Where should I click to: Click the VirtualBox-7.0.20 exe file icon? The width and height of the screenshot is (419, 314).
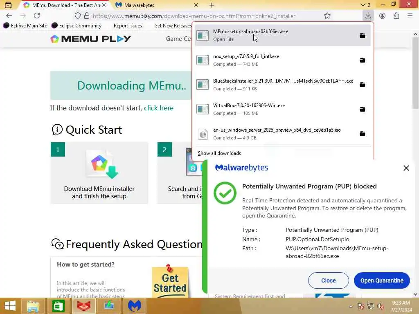tap(203, 109)
